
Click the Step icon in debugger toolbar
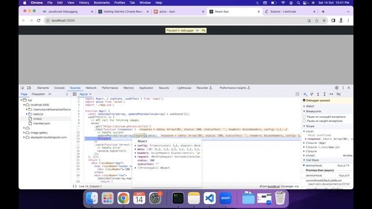click(x=331, y=94)
